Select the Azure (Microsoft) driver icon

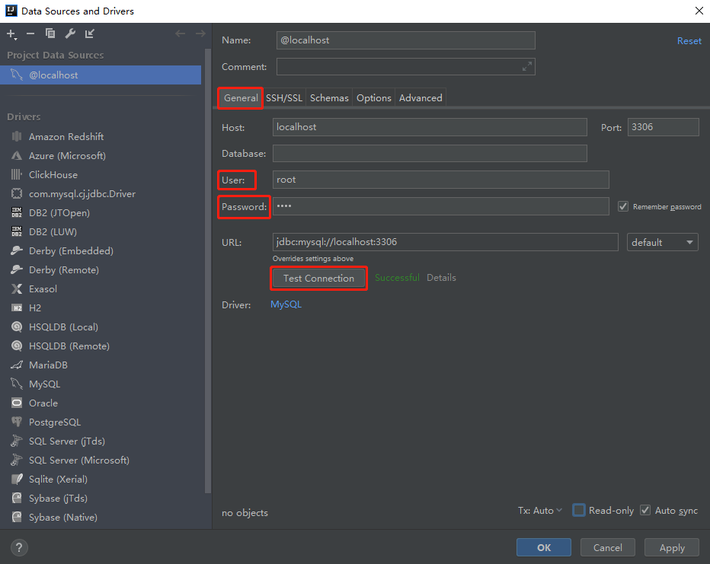tap(17, 155)
